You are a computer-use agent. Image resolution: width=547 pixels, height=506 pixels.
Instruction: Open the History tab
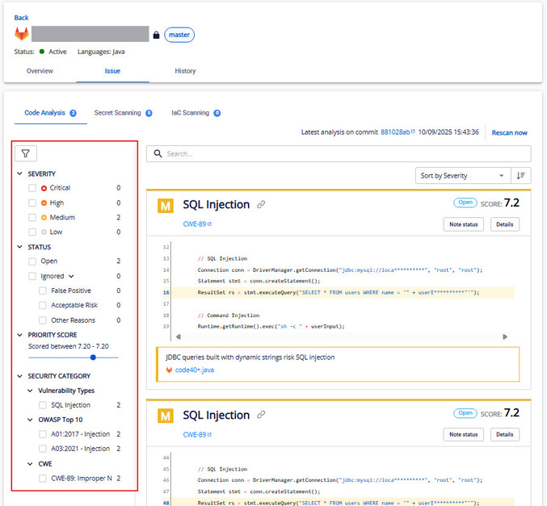click(185, 71)
